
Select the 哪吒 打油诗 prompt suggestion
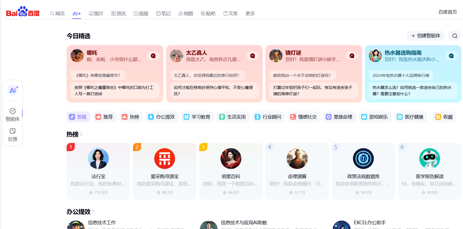point(115,91)
